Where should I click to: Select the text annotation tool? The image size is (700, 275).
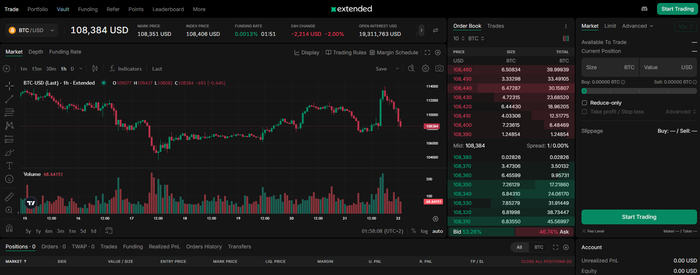[9, 166]
